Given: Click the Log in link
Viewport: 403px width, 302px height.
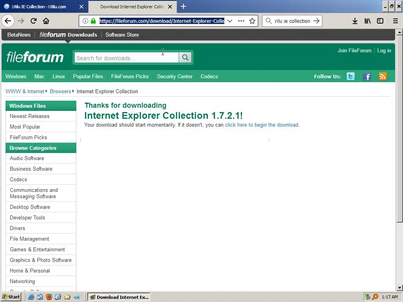Looking at the screenshot, I should coord(384,50).
